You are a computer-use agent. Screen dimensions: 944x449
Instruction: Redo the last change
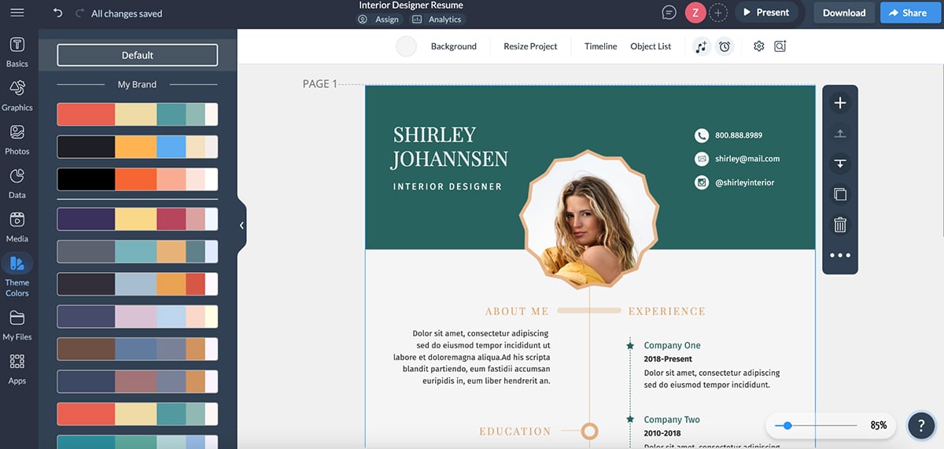[79, 13]
